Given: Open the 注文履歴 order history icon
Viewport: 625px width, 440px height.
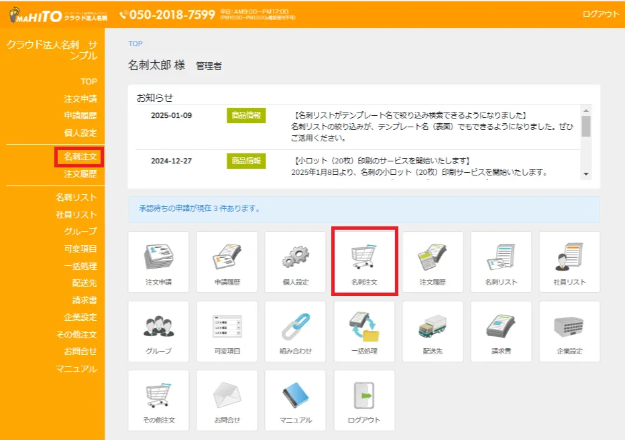Looking at the screenshot, I should [432, 261].
